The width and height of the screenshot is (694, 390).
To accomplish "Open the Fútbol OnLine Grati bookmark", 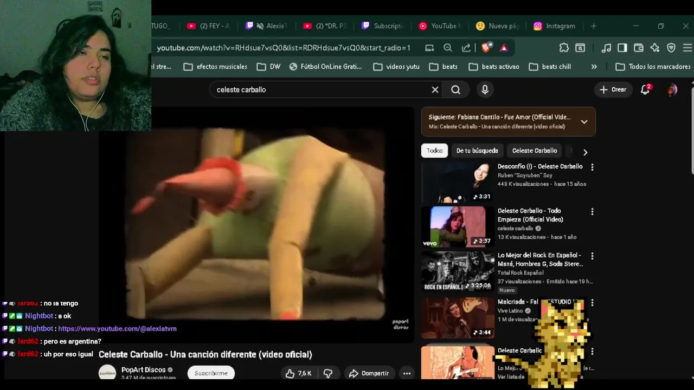I will point(325,67).
